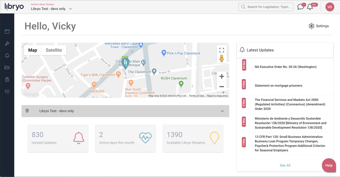Click the Settings gear icon
The height and width of the screenshot is (177, 340).
(x=311, y=26)
